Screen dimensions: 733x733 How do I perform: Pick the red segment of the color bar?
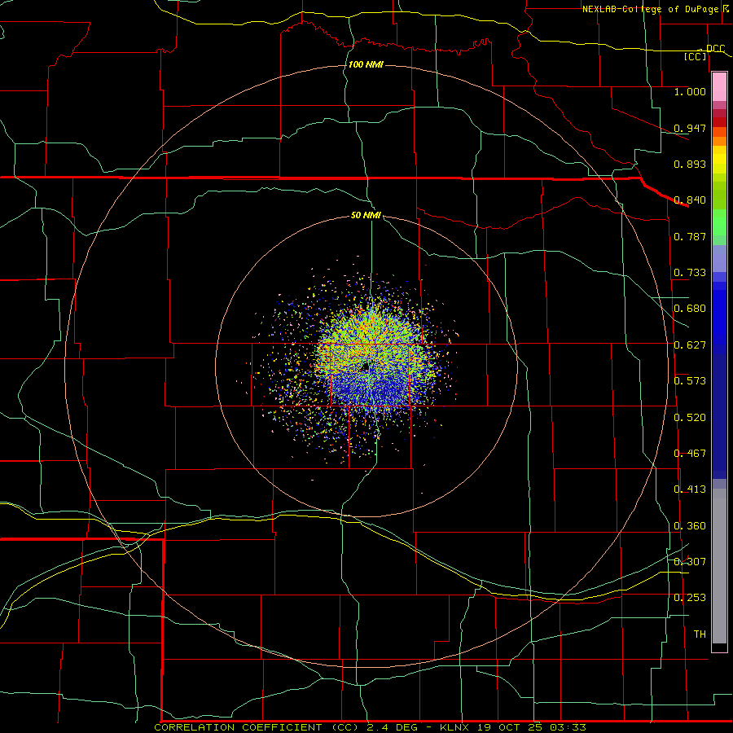(x=719, y=121)
